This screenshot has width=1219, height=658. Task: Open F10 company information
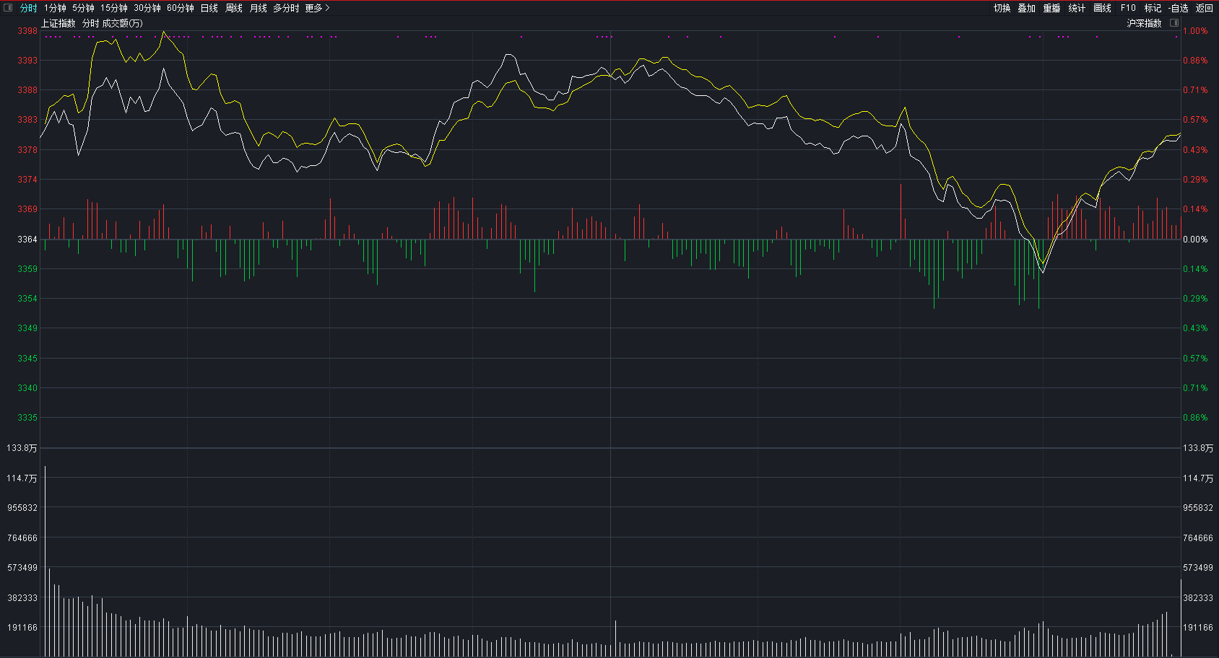(x=1128, y=8)
